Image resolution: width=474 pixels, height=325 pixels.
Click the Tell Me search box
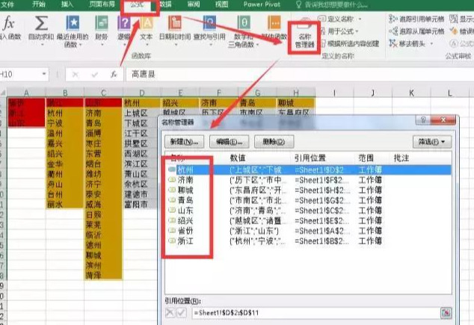[x=331, y=4]
